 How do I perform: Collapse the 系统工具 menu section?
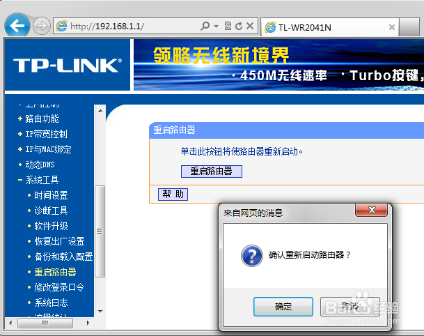[x=42, y=180]
